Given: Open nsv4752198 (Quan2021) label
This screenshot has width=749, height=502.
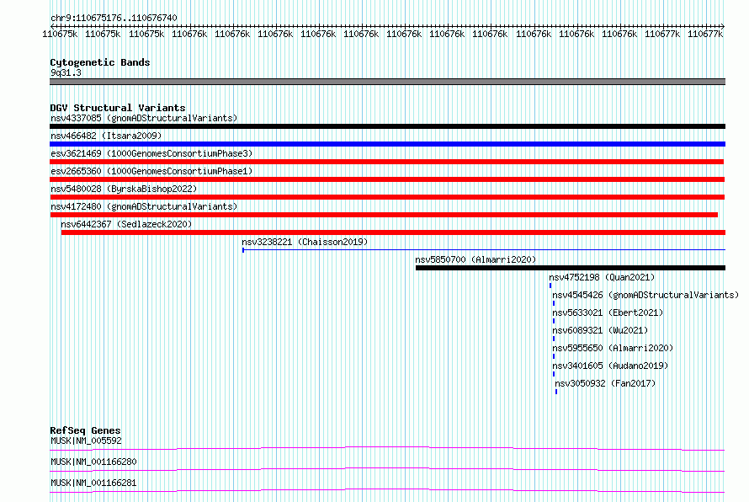Looking at the screenshot, I should tap(602, 277).
